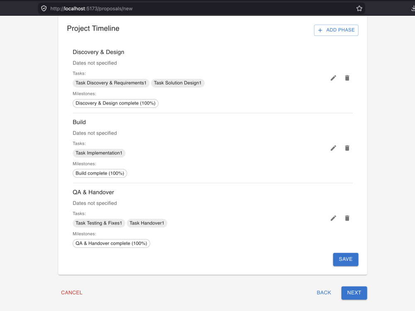This screenshot has width=415, height=311.
Task: Open browser downloads icon
Action: click(x=413, y=8)
